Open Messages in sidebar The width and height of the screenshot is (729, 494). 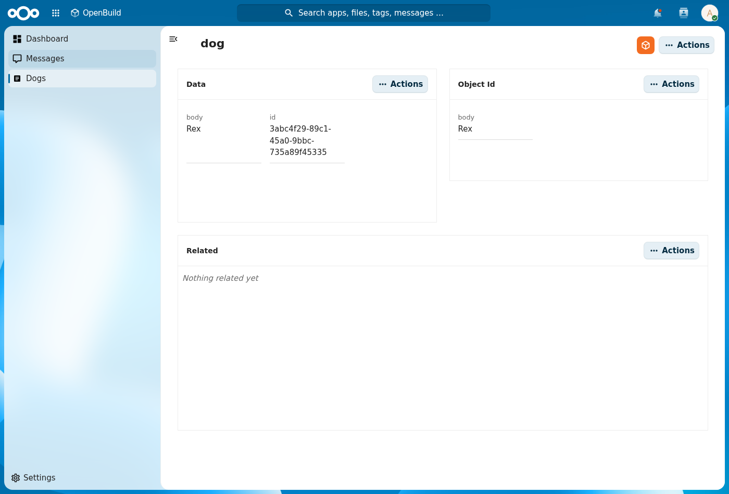tap(82, 59)
